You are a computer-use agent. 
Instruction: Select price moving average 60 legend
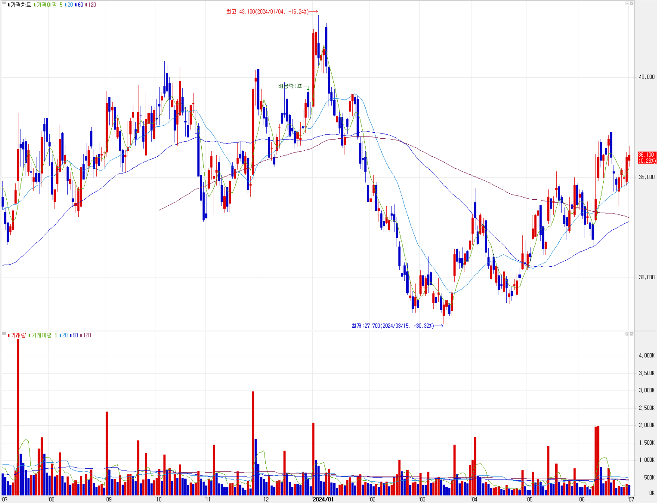pos(80,5)
